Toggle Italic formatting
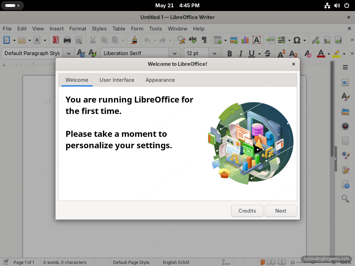 coord(241,54)
